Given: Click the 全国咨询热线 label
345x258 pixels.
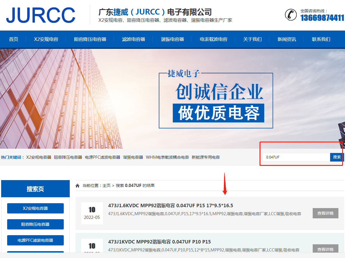Looking at the screenshot, I should click(314, 11).
